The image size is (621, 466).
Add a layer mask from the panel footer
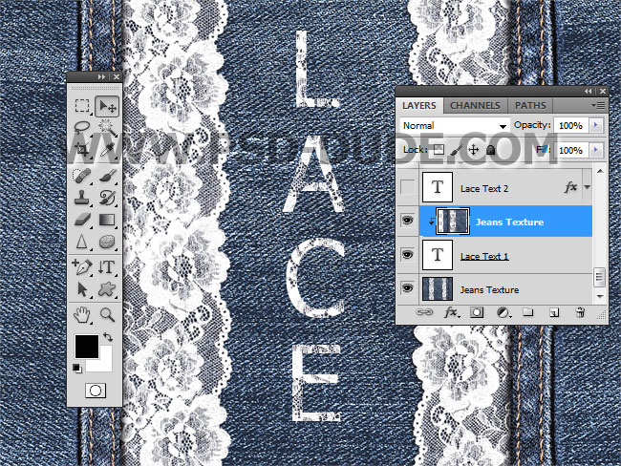pyautogui.click(x=477, y=312)
